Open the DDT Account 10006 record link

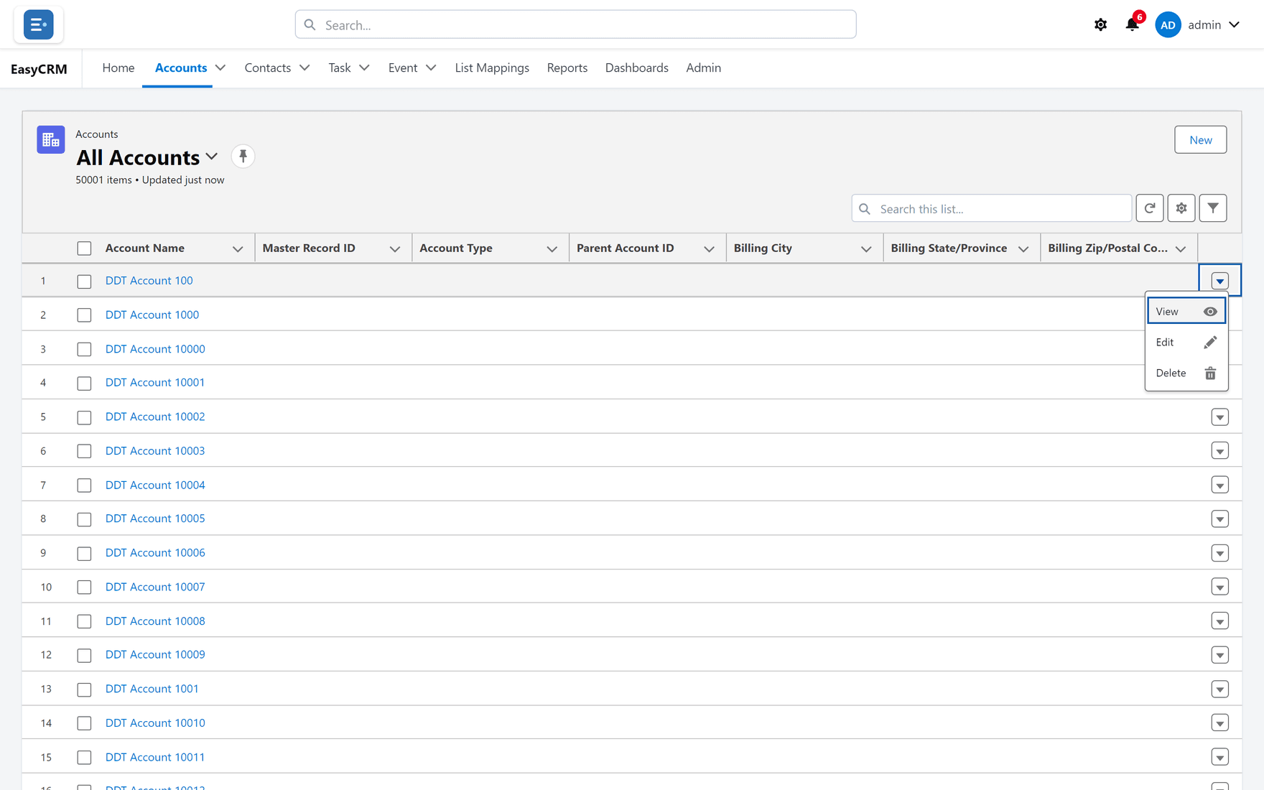click(155, 553)
